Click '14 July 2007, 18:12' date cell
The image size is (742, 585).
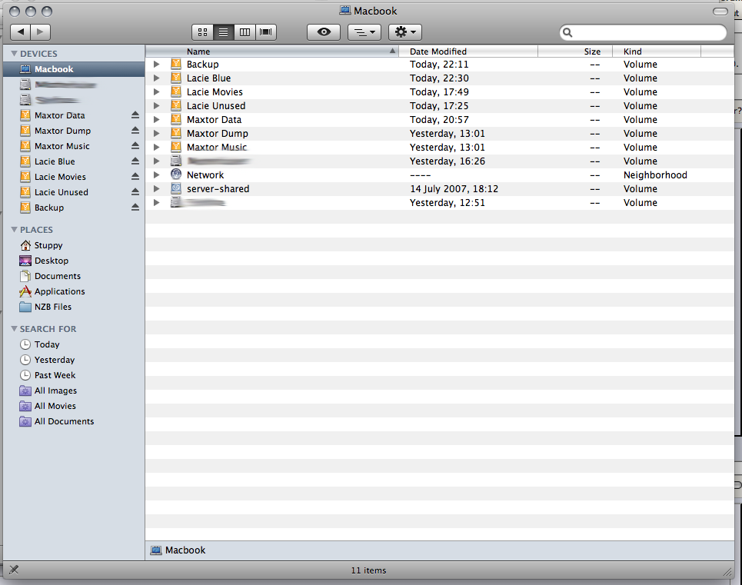click(454, 188)
